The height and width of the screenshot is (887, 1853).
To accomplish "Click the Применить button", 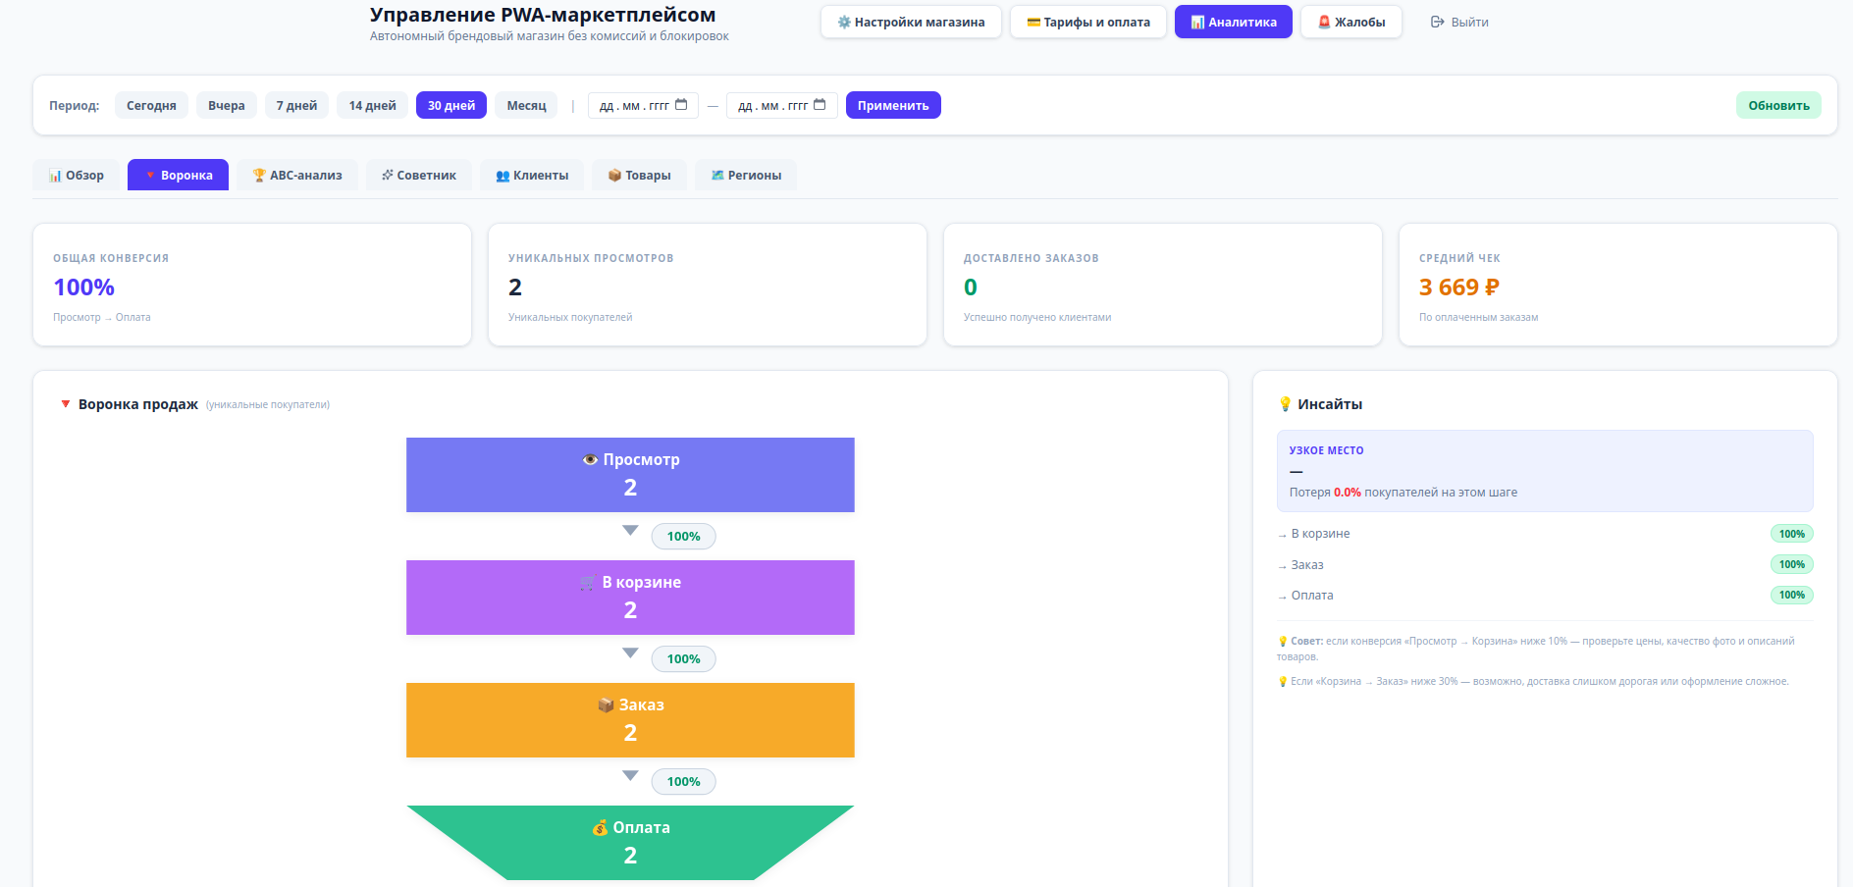I will pyautogui.click(x=893, y=105).
